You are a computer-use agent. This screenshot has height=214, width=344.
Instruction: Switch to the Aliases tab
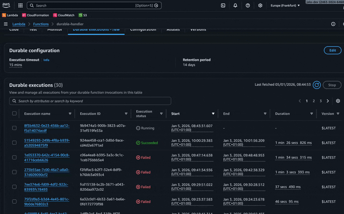[x=173, y=30]
